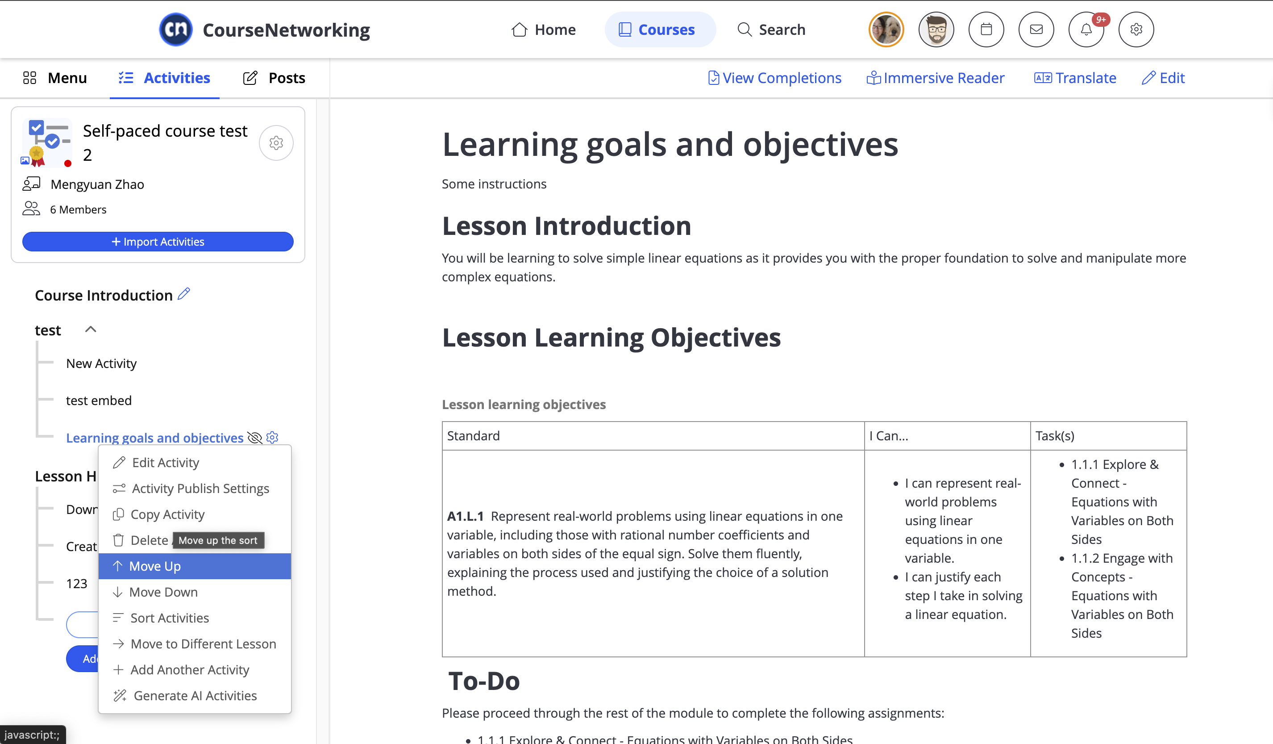Open the Search feature

[771, 29]
